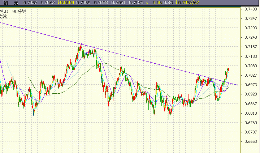The image size is (260, 153).
Task: Click the 0.7133 price axis label
Action: pos(251,56)
